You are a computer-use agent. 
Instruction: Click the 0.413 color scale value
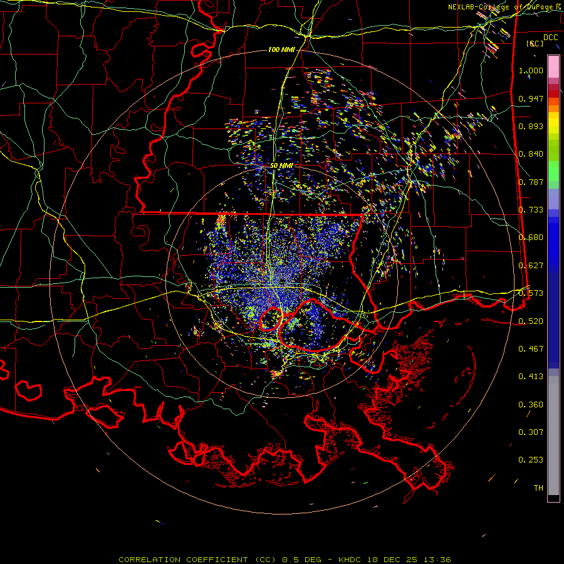[531, 377]
